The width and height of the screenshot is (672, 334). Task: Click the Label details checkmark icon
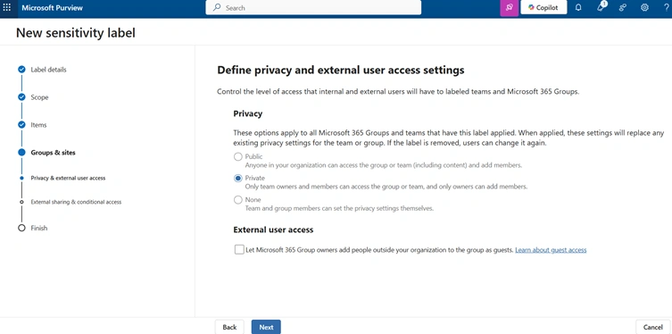[x=21, y=70]
